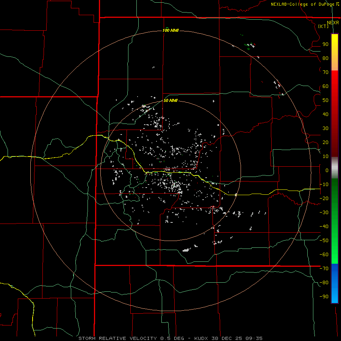Click the "10" tick label on the velocity scale

tap(325, 156)
